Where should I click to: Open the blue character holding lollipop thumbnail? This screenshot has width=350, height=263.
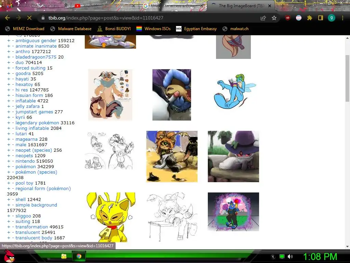tap(233, 212)
